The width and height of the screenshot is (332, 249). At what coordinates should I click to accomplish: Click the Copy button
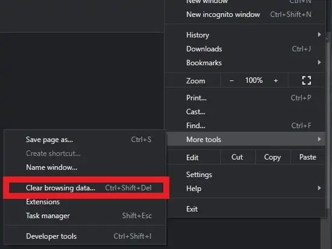[x=273, y=157]
